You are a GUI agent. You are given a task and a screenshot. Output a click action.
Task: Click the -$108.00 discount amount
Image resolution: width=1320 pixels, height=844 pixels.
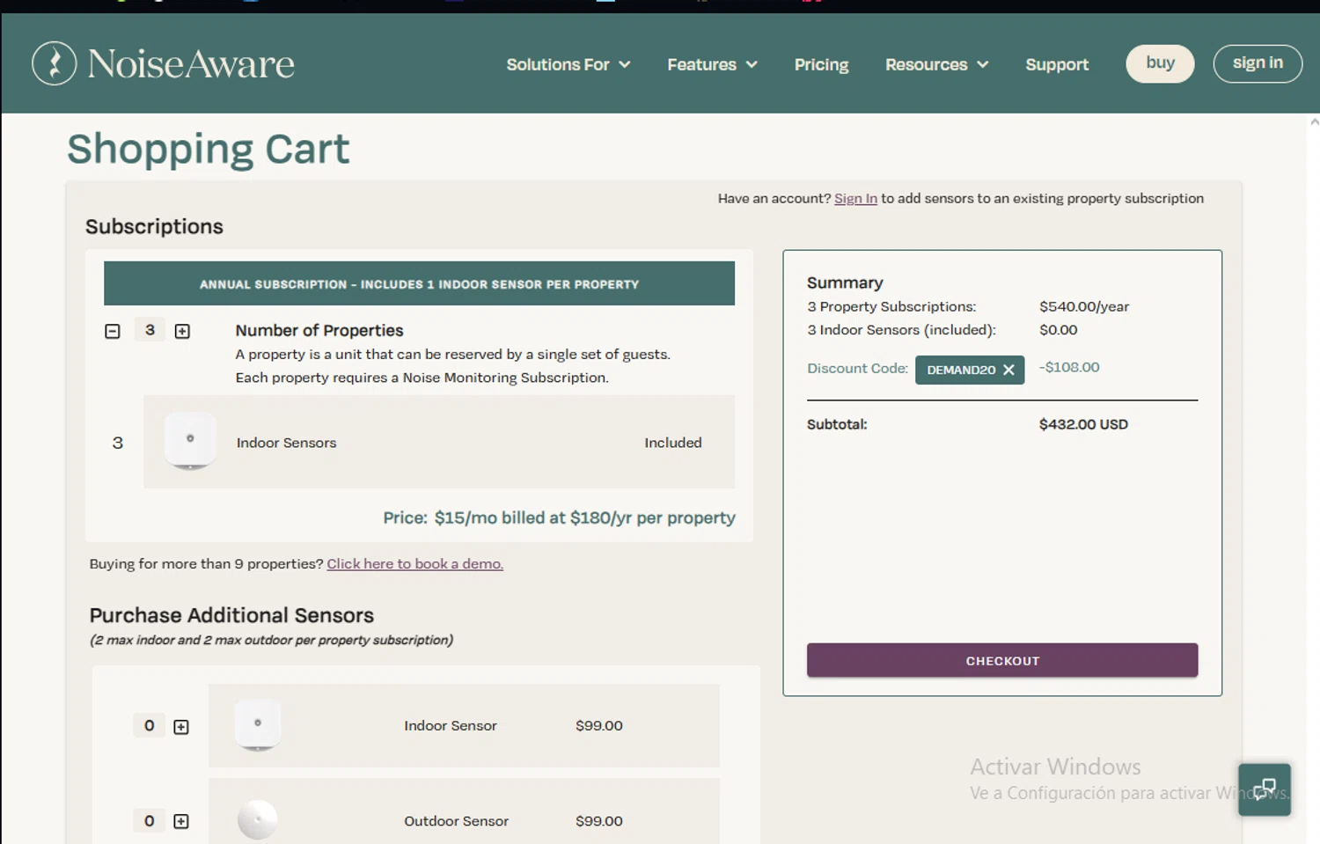1069,368
